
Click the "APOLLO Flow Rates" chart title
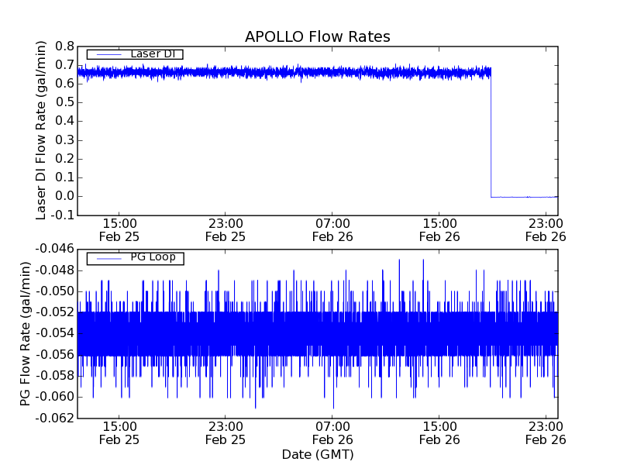point(318,36)
